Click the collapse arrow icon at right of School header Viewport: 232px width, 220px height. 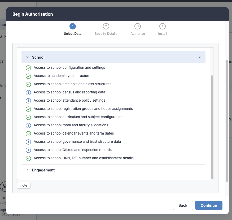[200, 57]
